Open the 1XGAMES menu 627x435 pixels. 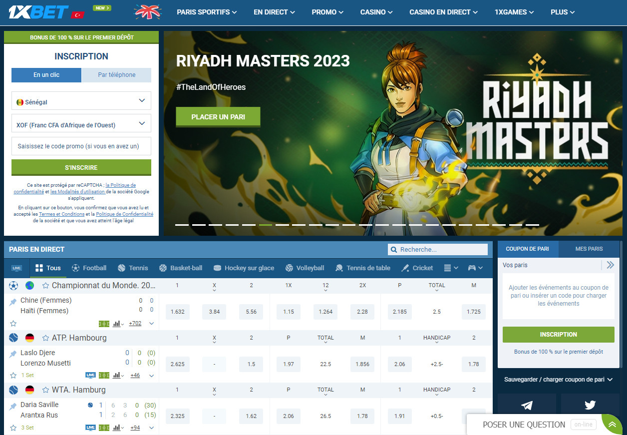pos(514,12)
